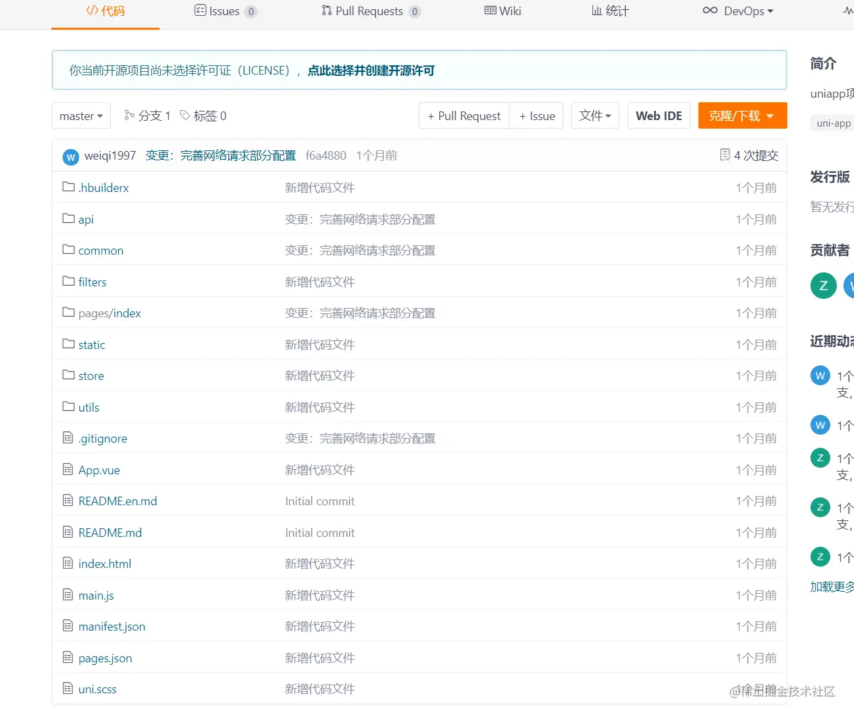Click the license creation link 点此选择并创建开源许可
The width and height of the screenshot is (854, 717).
click(371, 71)
